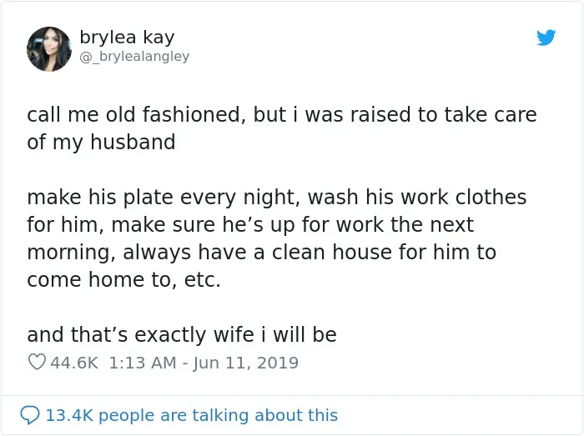
Task: Click the 44.6K likes count
Action: pos(74,363)
